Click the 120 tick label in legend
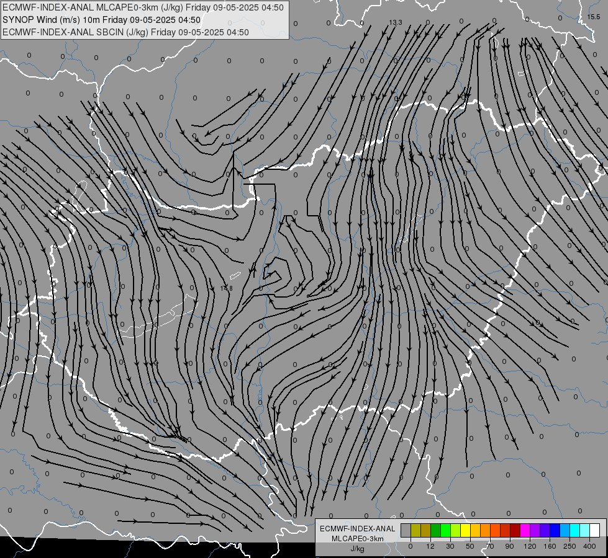This screenshot has width=608, height=558. [x=530, y=546]
